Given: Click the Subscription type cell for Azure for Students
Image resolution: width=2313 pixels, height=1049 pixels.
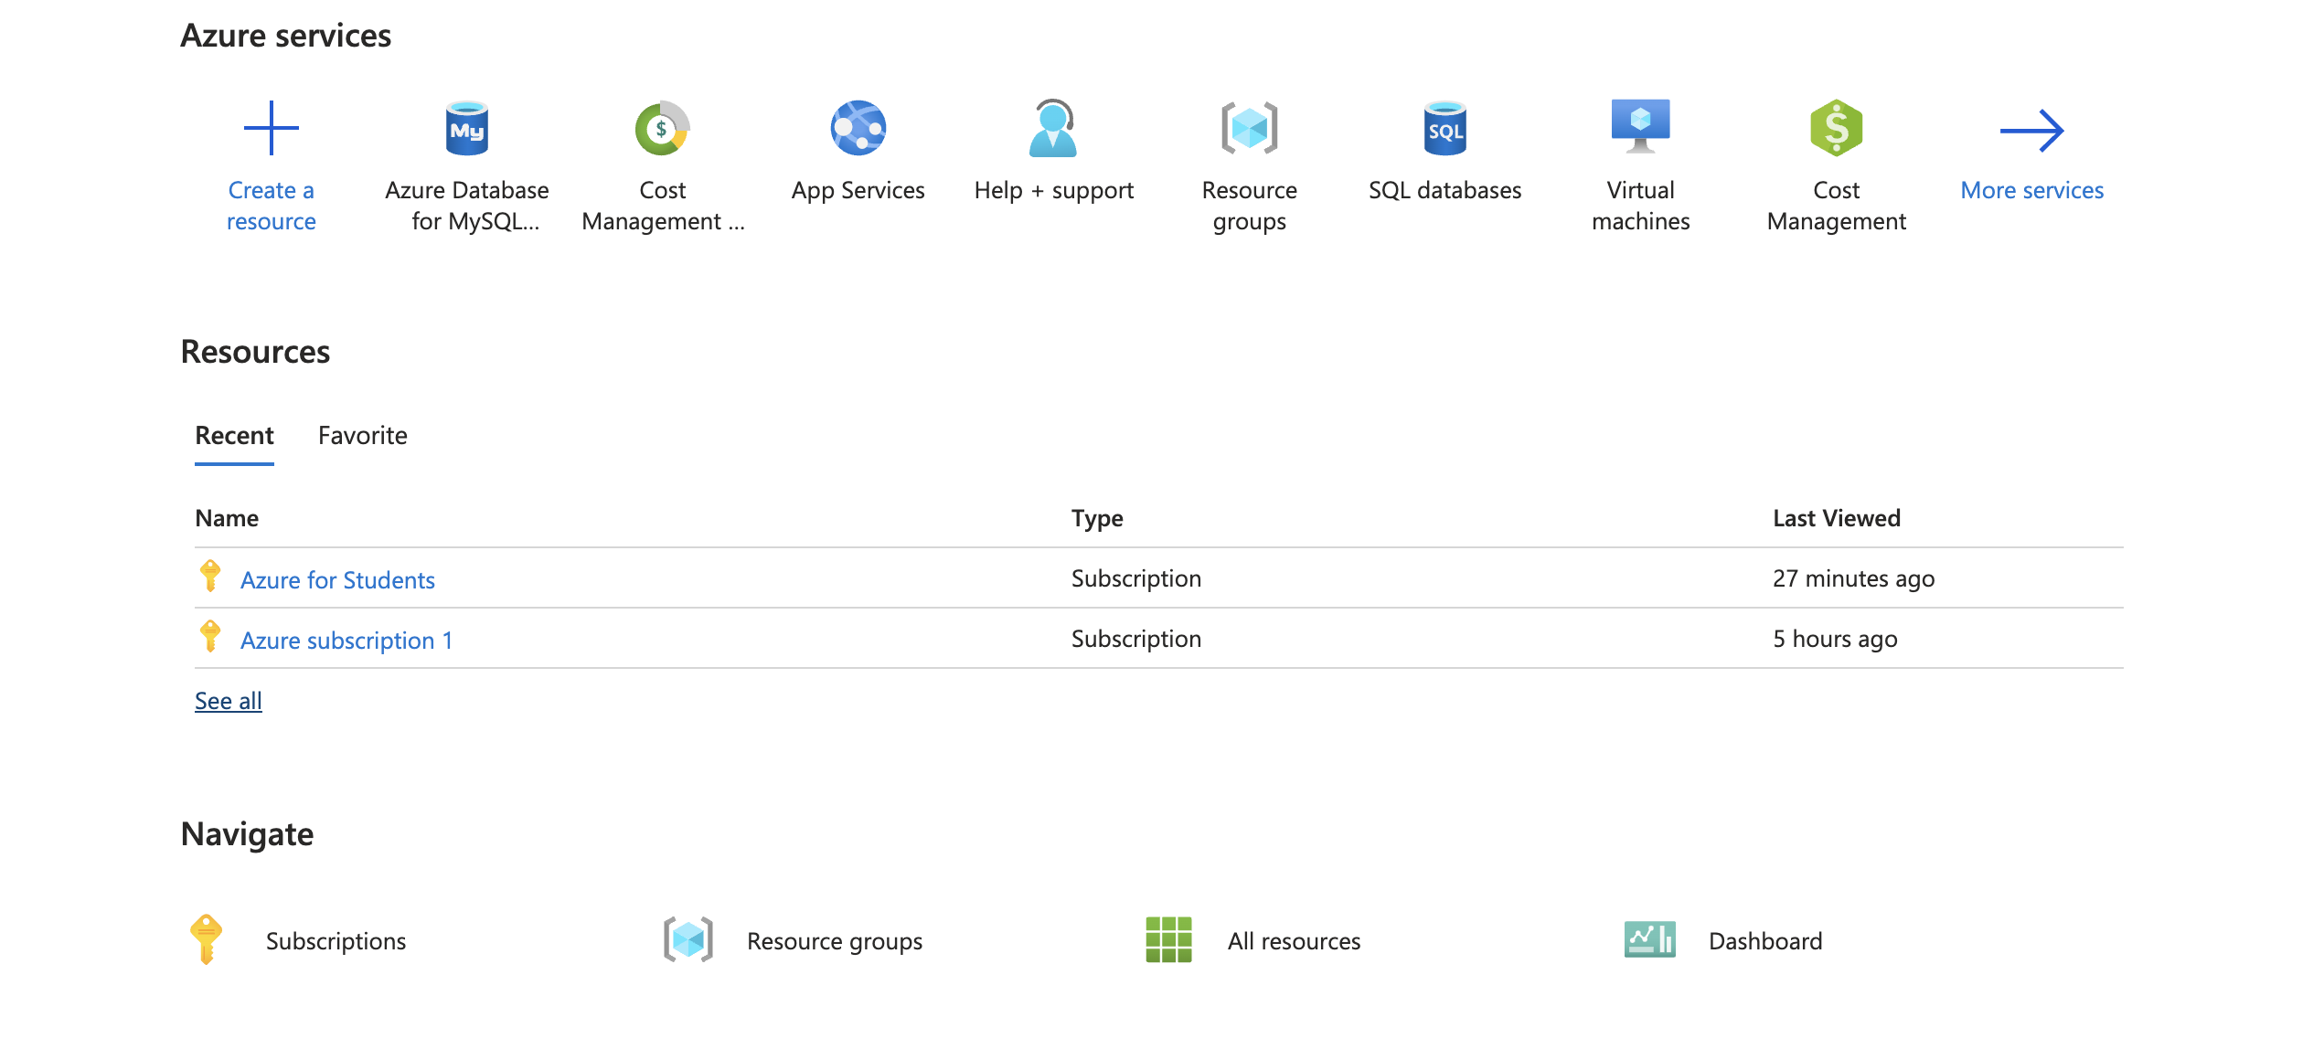Looking at the screenshot, I should click(x=1135, y=578).
